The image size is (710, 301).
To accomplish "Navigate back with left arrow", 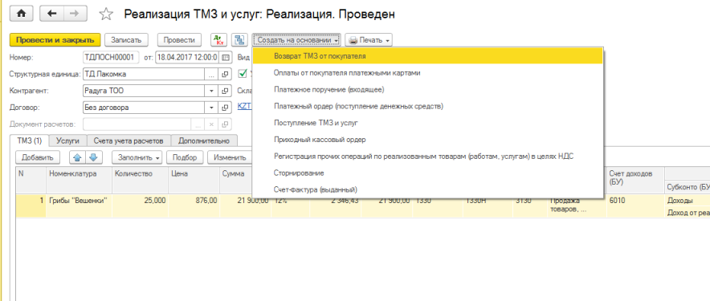I will click(x=51, y=14).
